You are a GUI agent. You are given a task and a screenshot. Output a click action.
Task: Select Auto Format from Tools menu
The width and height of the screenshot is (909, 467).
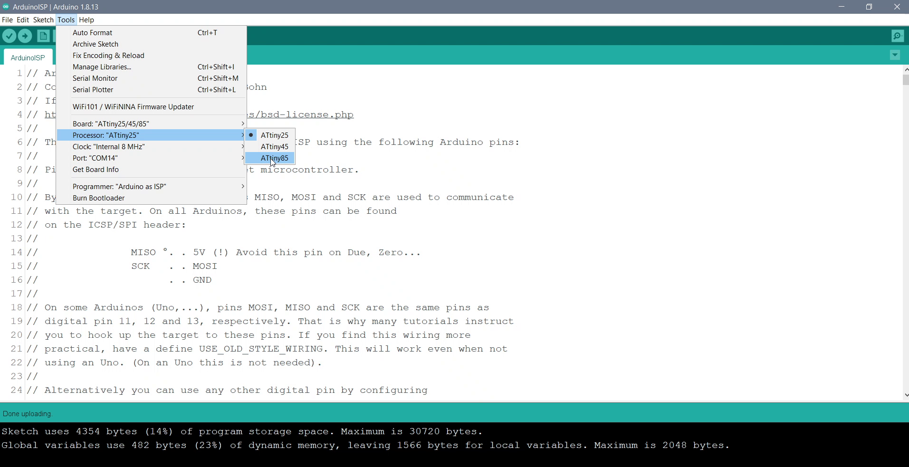pyautogui.click(x=152, y=33)
